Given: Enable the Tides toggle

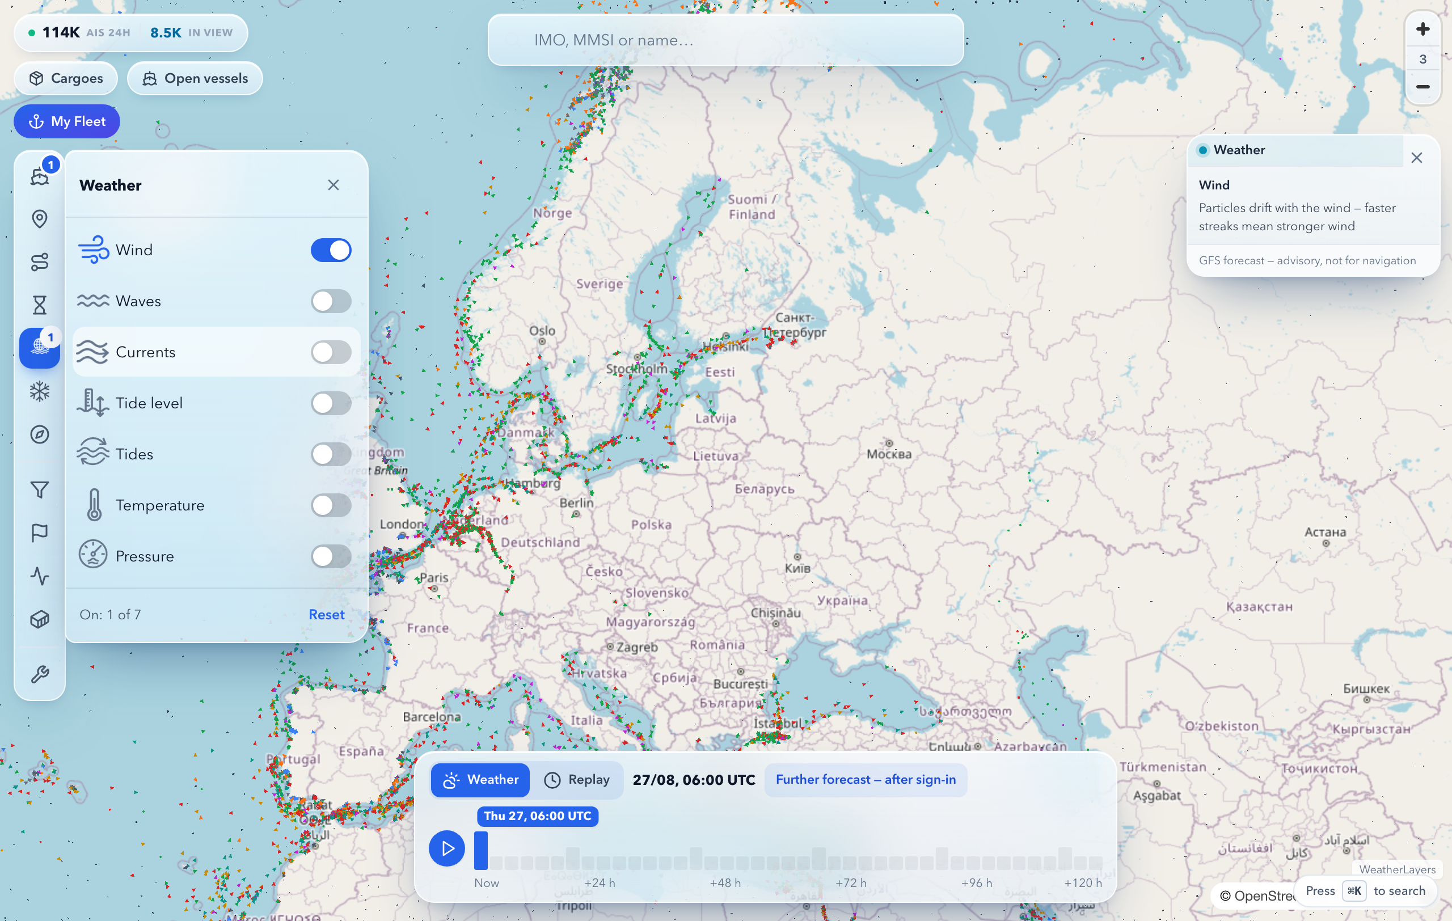Looking at the screenshot, I should point(331,454).
